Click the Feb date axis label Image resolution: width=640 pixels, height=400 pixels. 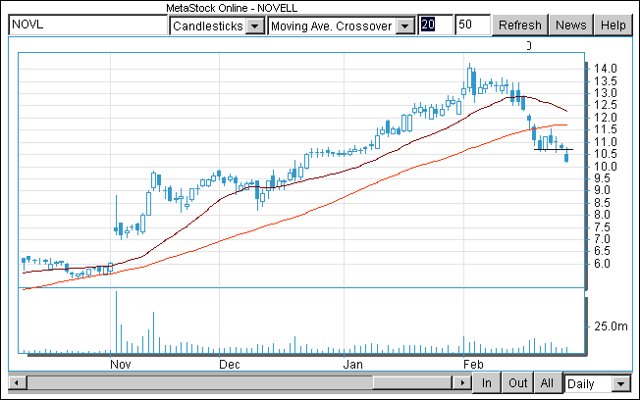tap(473, 364)
